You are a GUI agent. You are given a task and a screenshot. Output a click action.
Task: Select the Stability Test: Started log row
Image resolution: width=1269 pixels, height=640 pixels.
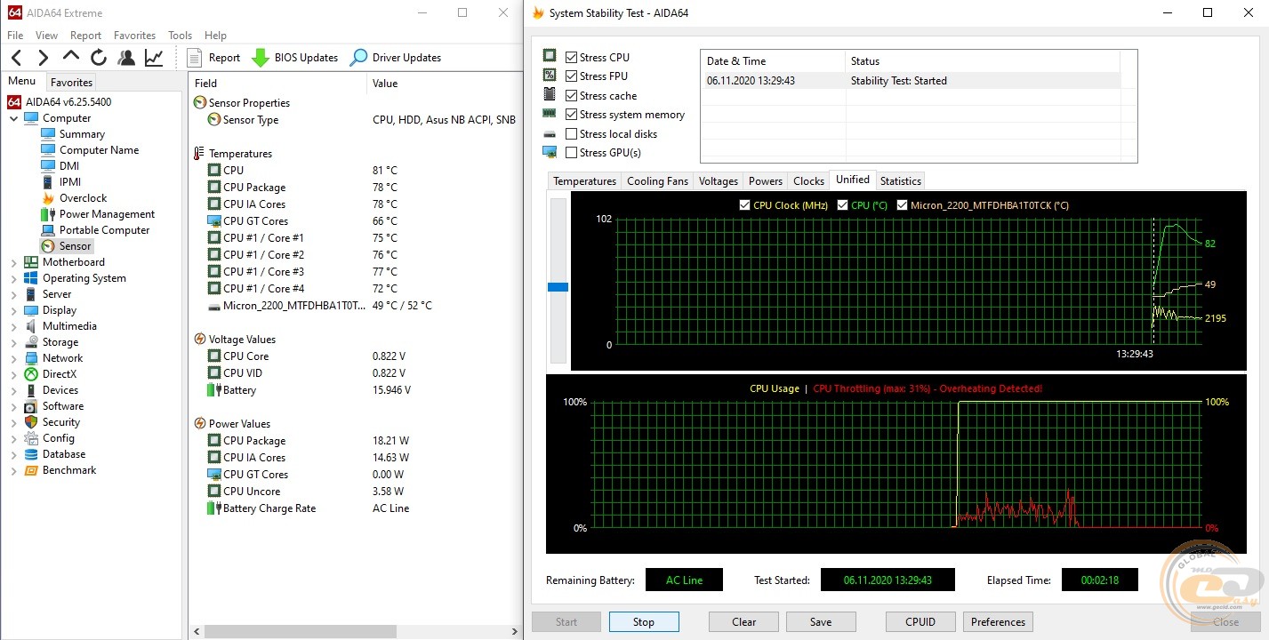click(x=911, y=81)
